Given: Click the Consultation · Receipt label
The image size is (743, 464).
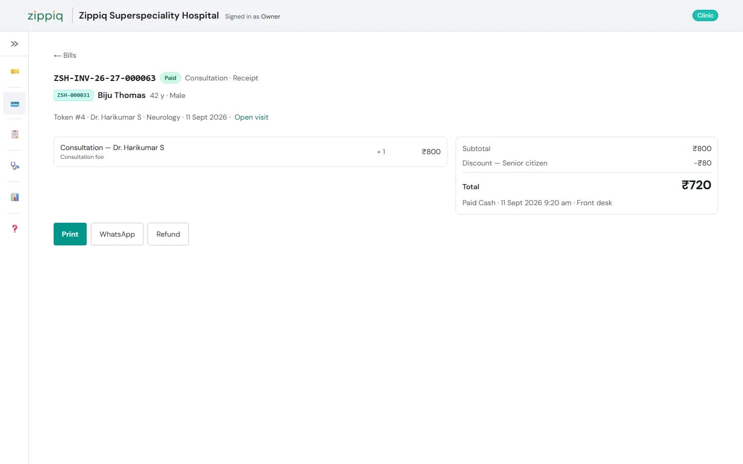Looking at the screenshot, I should (221, 78).
